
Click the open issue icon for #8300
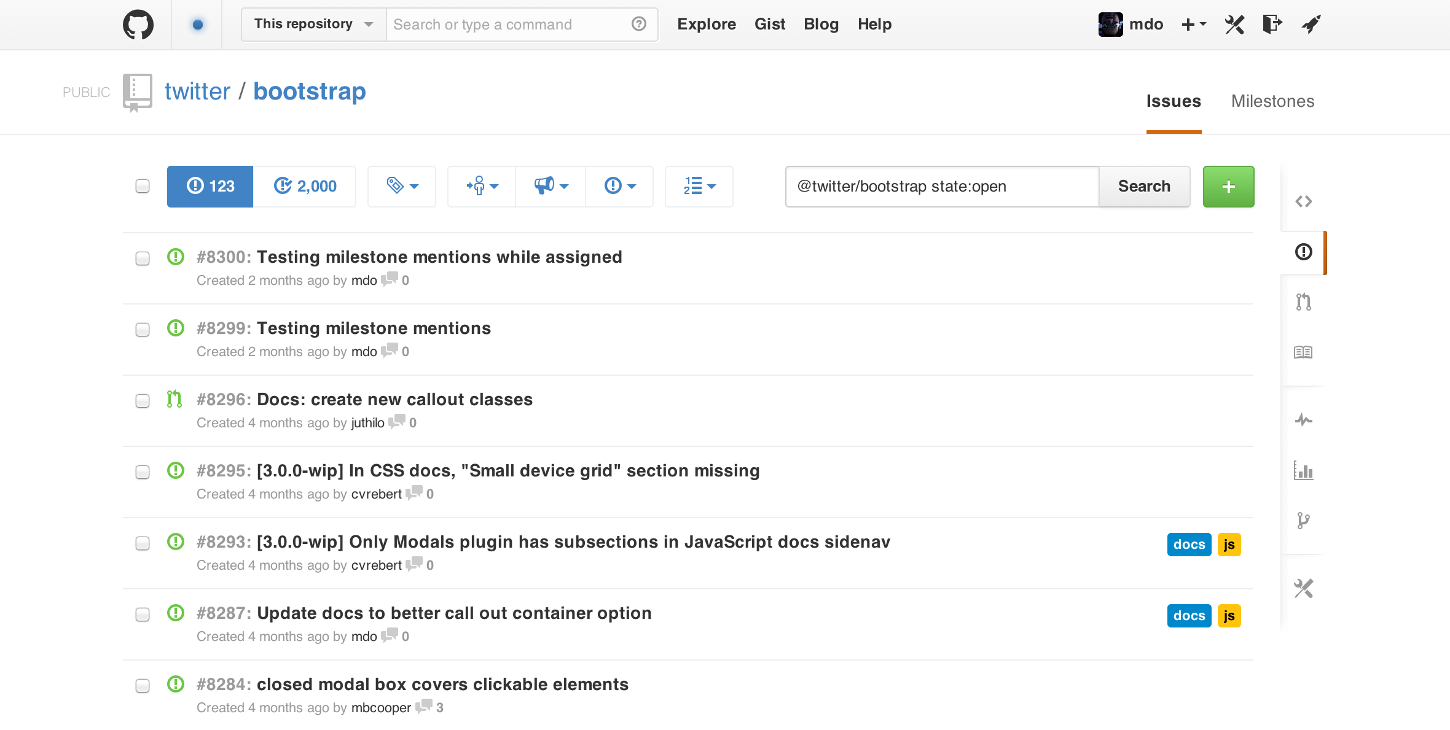click(x=176, y=257)
